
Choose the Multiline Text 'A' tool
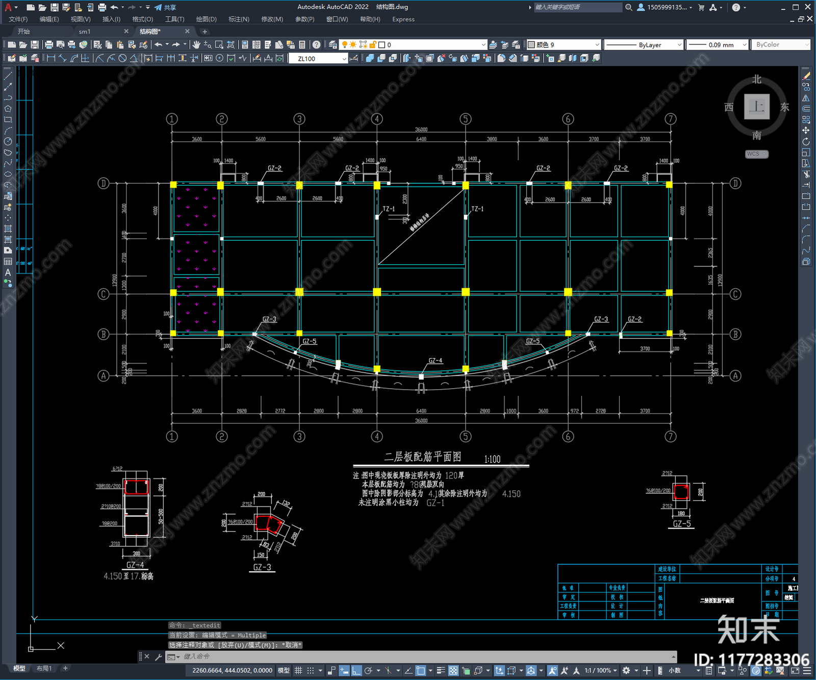tap(8, 272)
